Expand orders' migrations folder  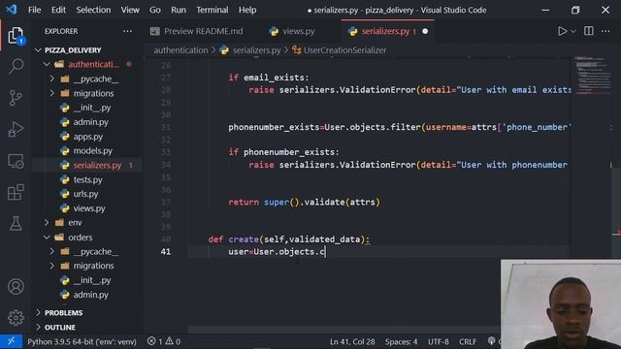click(x=87, y=266)
